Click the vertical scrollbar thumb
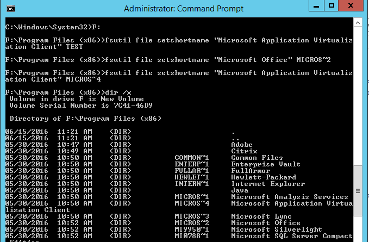 point(359,190)
